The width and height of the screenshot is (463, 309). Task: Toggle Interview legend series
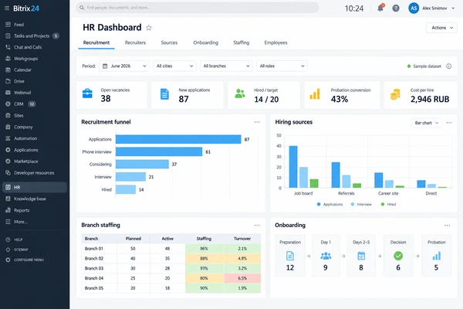coord(361,204)
